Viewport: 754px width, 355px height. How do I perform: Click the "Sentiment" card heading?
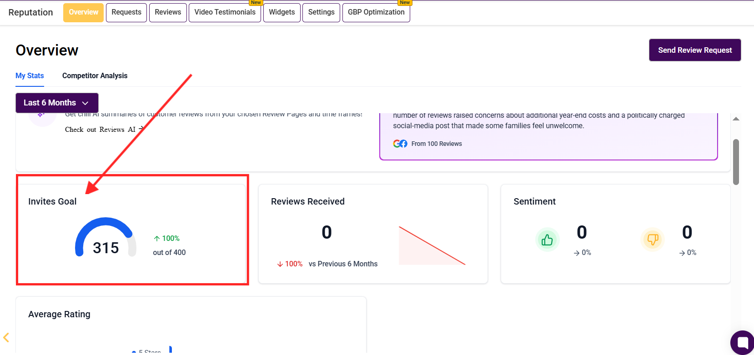click(x=535, y=201)
